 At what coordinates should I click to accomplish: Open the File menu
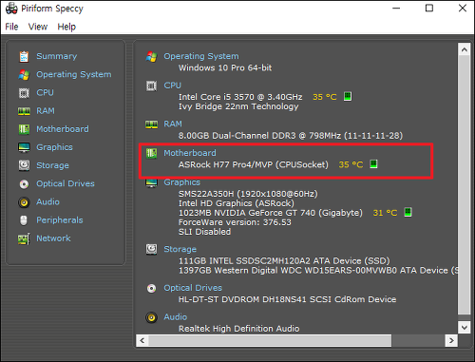pyautogui.click(x=11, y=27)
